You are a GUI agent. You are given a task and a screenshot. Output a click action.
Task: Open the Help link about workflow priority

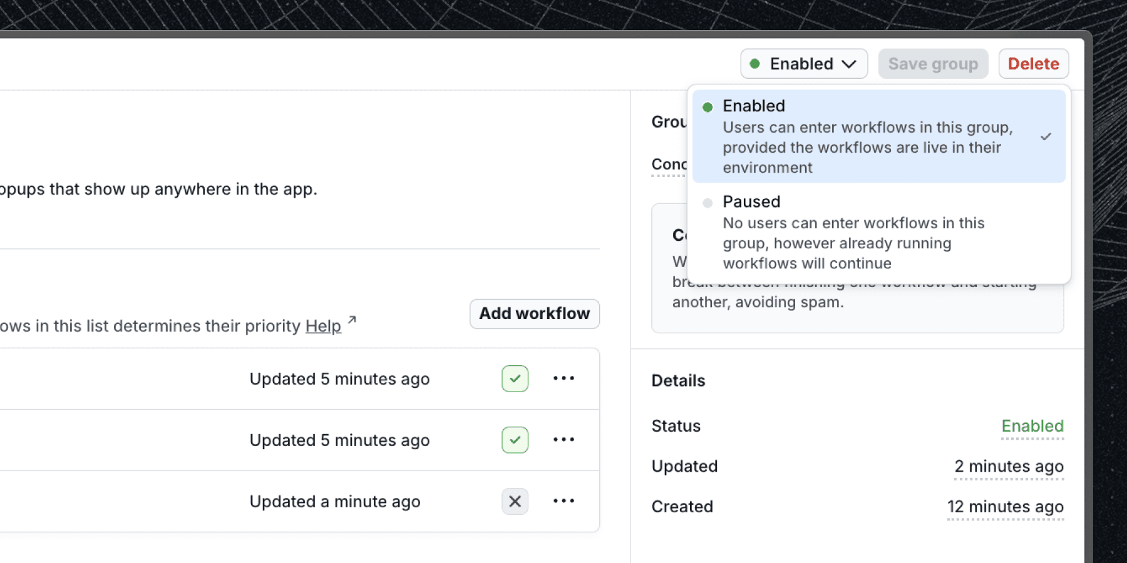tap(323, 326)
